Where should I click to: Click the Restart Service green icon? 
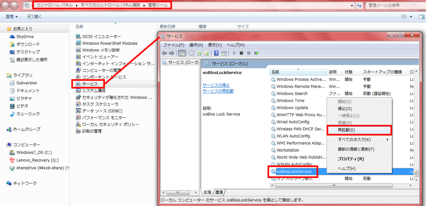coord(256,53)
